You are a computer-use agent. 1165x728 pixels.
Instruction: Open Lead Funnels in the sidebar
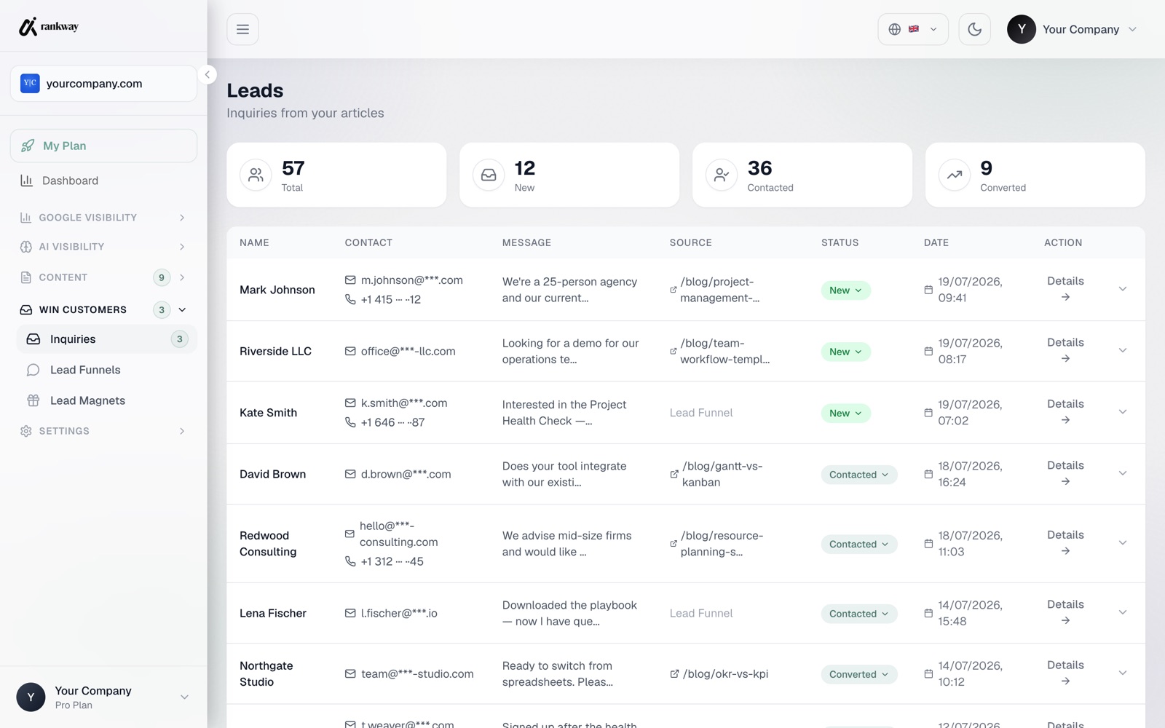(106, 370)
